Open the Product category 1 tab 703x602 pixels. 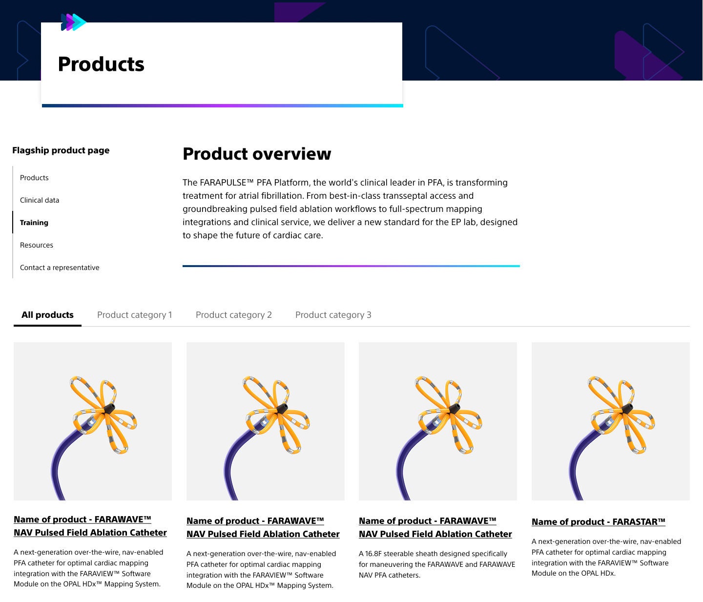pyautogui.click(x=135, y=315)
